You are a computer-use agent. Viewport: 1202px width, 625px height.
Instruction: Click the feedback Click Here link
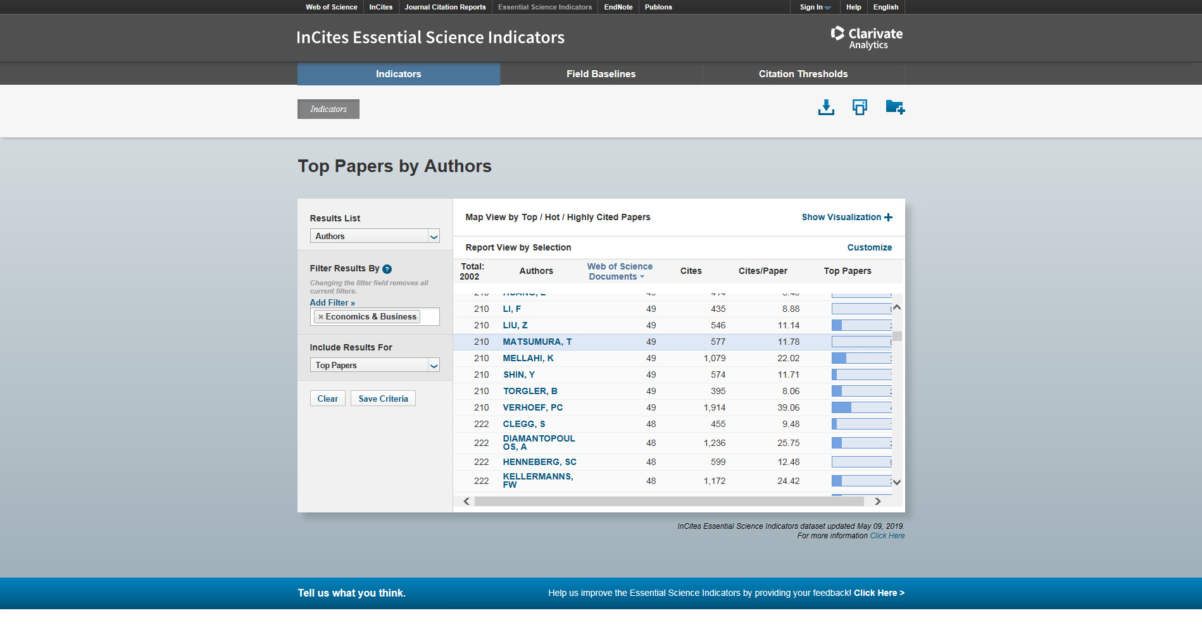[x=879, y=593]
